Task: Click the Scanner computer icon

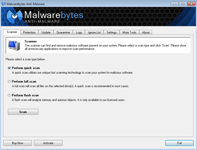Action: point(14,45)
